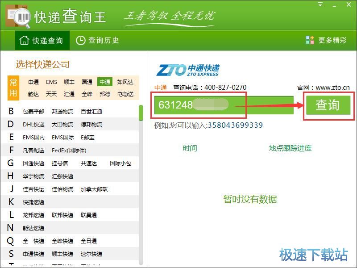Switch to the 查询历史 tab
Image resolution: width=357 pixels, height=268 pixels.
click(97, 40)
